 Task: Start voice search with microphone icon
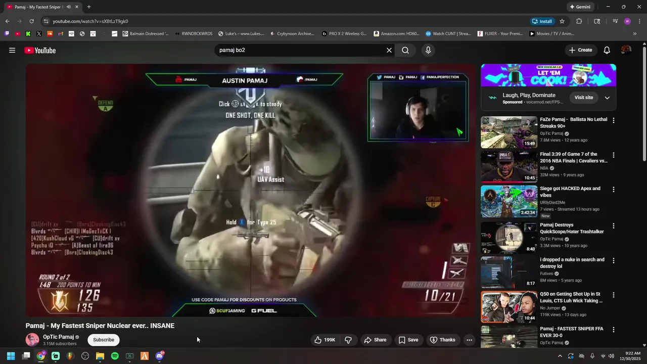(428, 50)
